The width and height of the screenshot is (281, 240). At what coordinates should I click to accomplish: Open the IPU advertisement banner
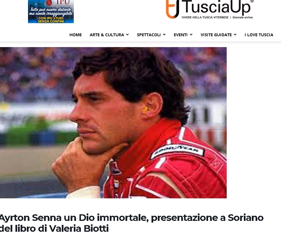coord(51,11)
